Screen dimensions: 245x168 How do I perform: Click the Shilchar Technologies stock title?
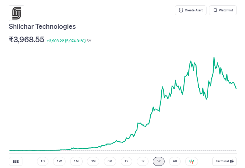pos(42,27)
